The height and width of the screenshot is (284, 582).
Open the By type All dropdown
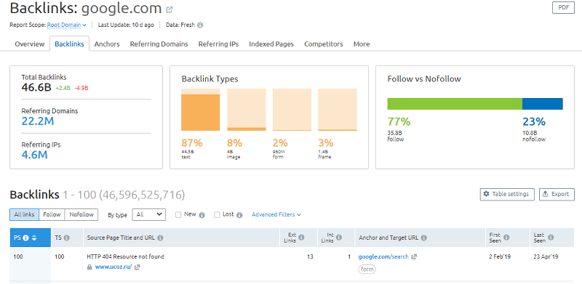149,214
